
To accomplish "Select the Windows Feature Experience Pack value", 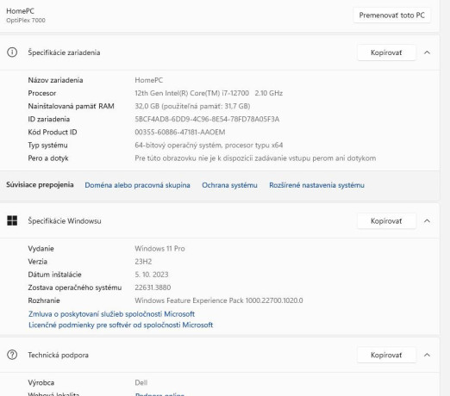I will coord(219,300).
